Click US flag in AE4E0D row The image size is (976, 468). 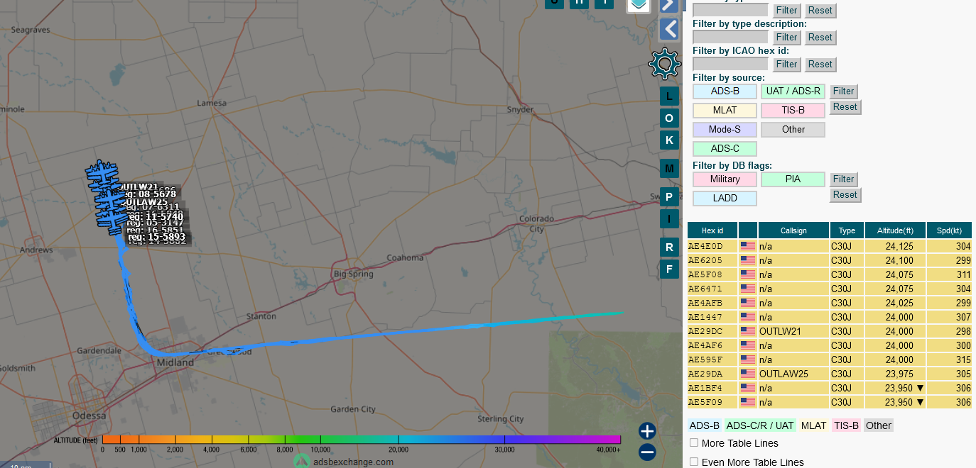click(748, 246)
